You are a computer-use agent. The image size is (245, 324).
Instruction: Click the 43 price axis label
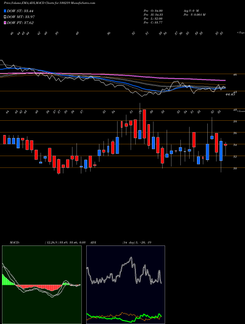(x=236, y=92)
